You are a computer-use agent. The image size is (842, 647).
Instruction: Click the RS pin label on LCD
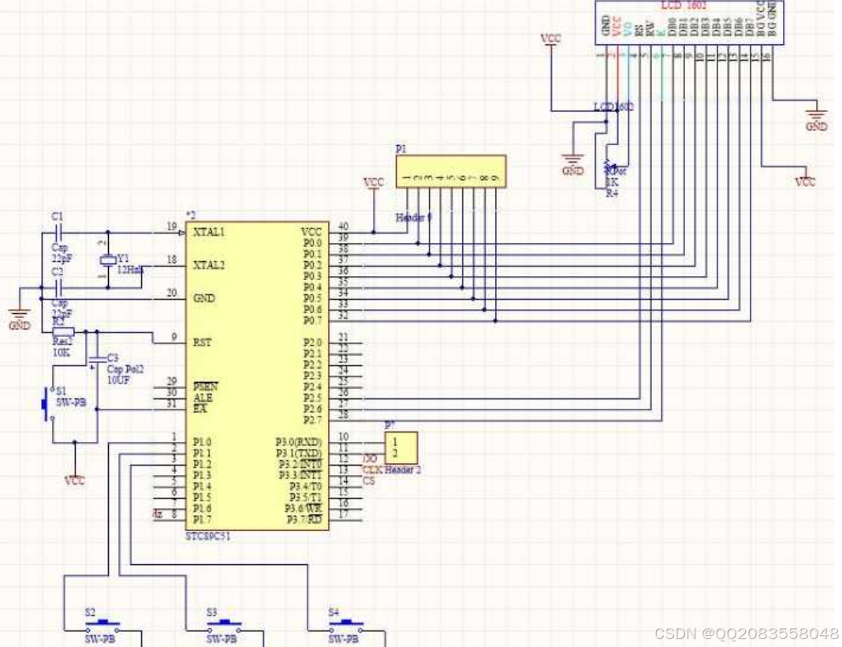[639, 29]
